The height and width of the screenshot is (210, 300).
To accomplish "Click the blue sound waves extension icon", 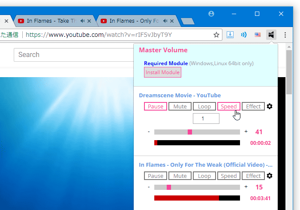I will [243, 35].
